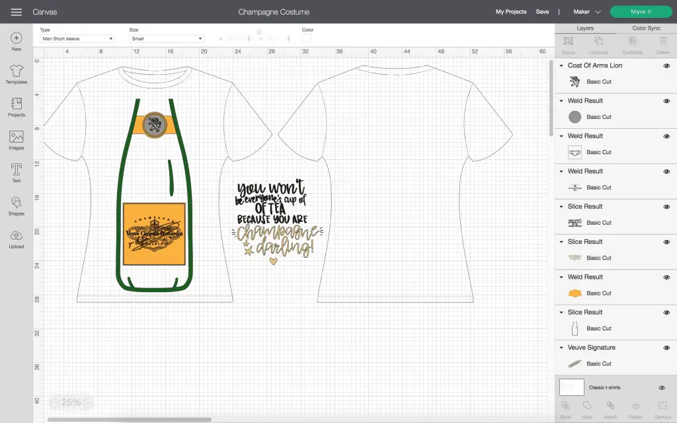The image size is (677, 423).
Task: Collapse the gray circle Weld Result layer
Action: 561,101
